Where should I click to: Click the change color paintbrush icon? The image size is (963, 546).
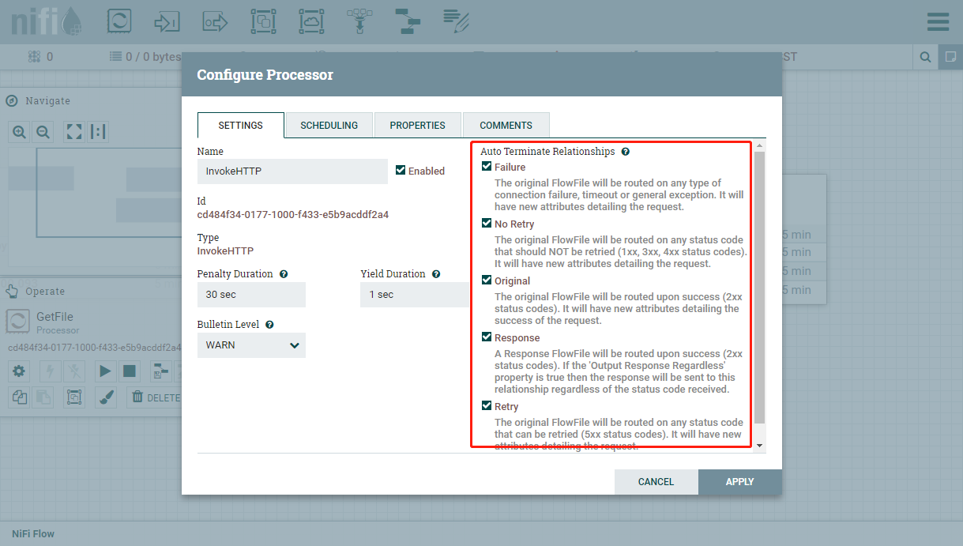click(105, 397)
